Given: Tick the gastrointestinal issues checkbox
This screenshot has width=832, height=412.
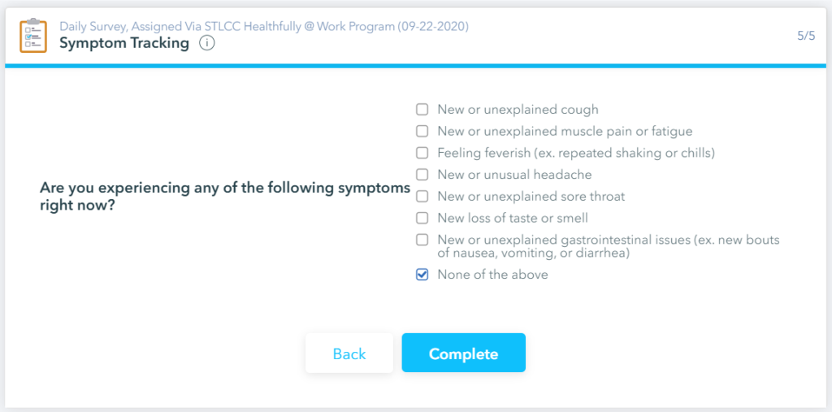Looking at the screenshot, I should (x=422, y=240).
